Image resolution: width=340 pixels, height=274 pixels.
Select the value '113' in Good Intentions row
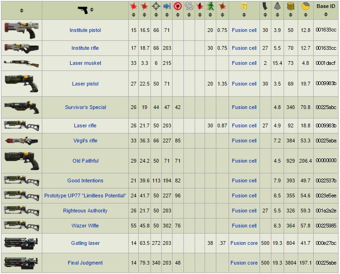point(156,180)
